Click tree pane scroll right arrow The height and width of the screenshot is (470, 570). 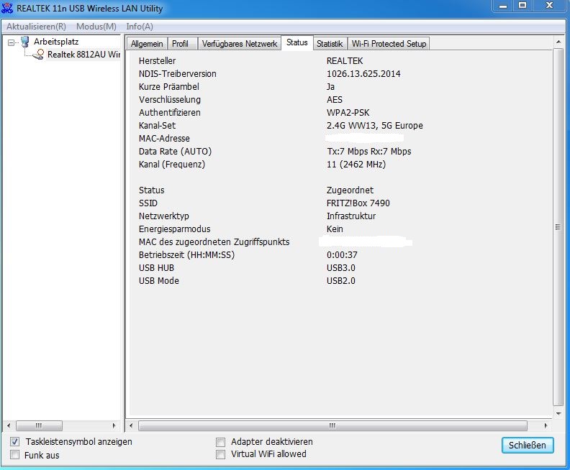pos(114,425)
